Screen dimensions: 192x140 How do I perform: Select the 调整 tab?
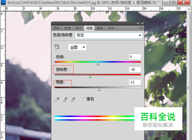point(89,28)
